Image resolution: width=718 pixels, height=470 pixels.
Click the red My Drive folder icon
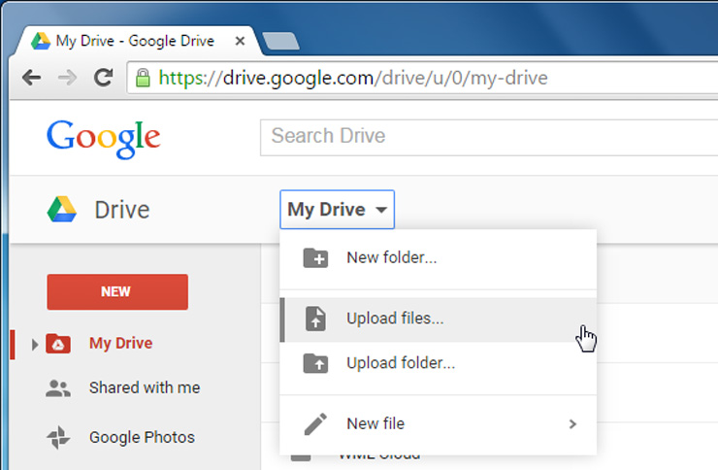tap(58, 344)
